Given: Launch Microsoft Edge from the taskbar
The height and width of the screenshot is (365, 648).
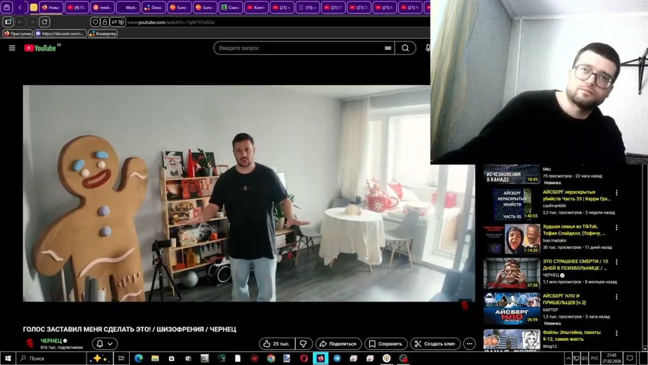Looking at the screenshot, I should click(x=139, y=358).
